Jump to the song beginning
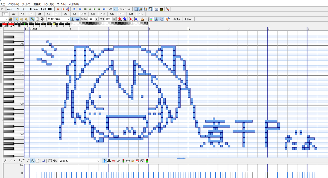Screen dimensions: 328x178 (x=80, y=9)
